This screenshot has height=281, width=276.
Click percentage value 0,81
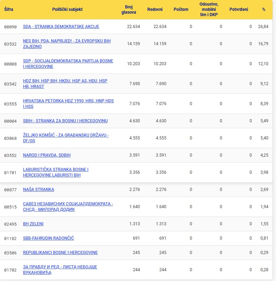point(264,238)
